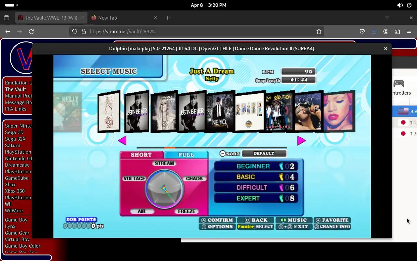Open GameCube link in sidebar
The width and height of the screenshot is (417, 261).
[x=17, y=178]
